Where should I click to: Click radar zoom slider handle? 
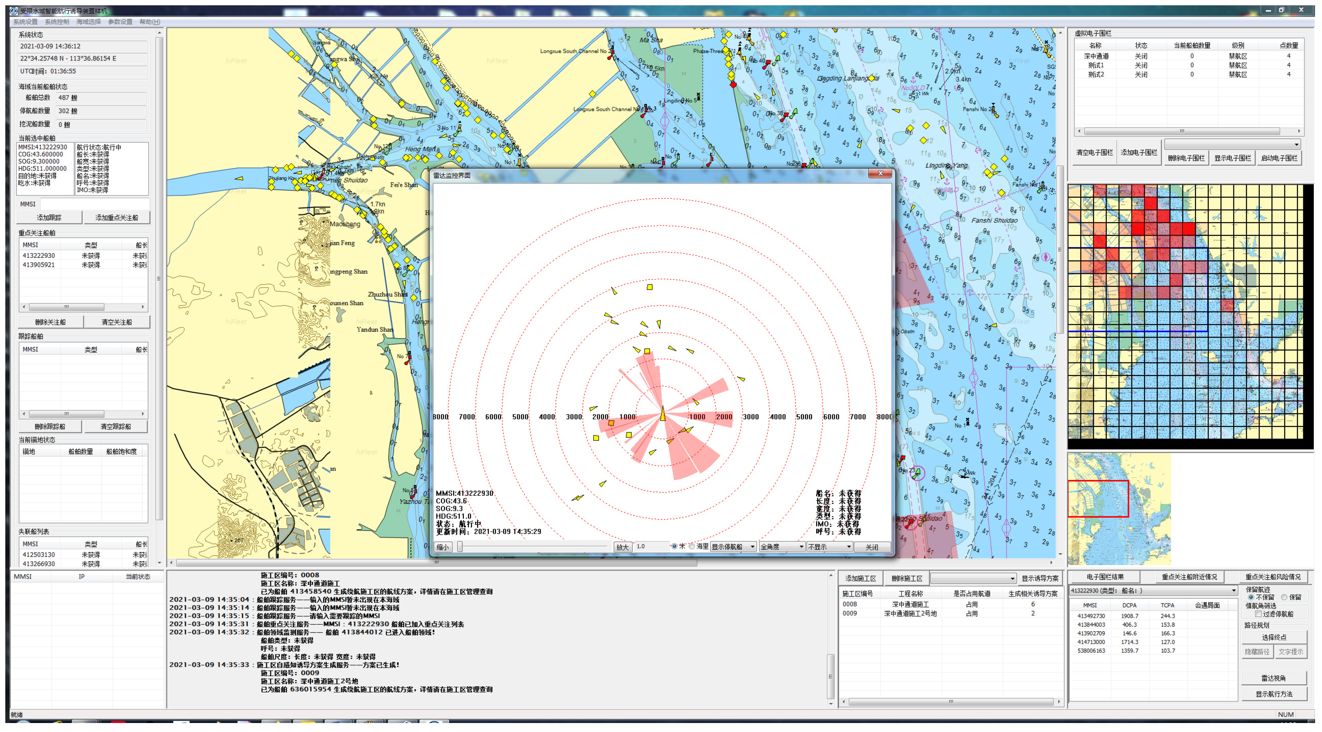coord(461,547)
